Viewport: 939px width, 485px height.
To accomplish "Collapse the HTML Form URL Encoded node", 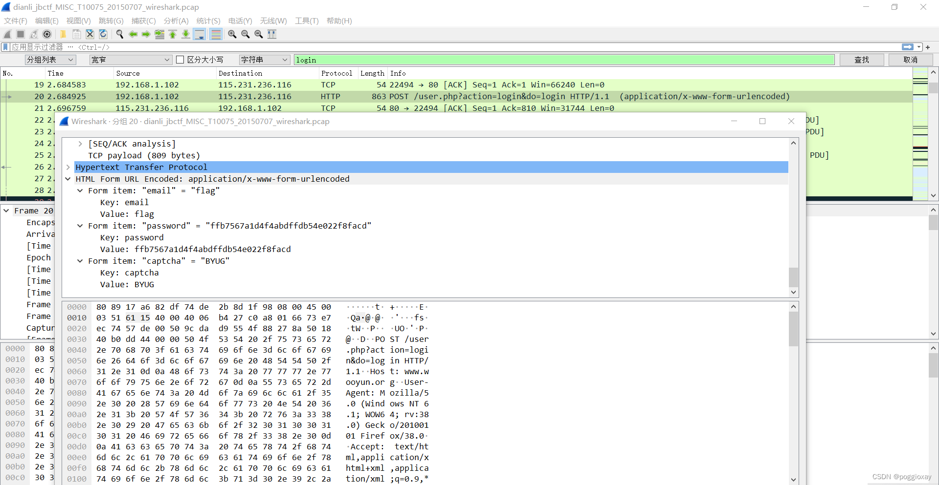I will [68, 179].
